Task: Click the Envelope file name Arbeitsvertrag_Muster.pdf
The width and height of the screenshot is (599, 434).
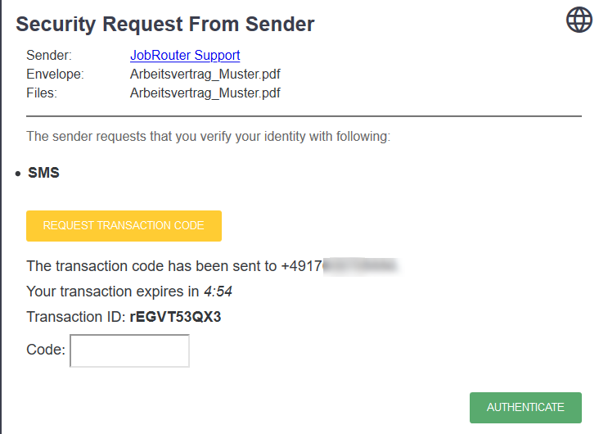Action: [x=205, y=75]
